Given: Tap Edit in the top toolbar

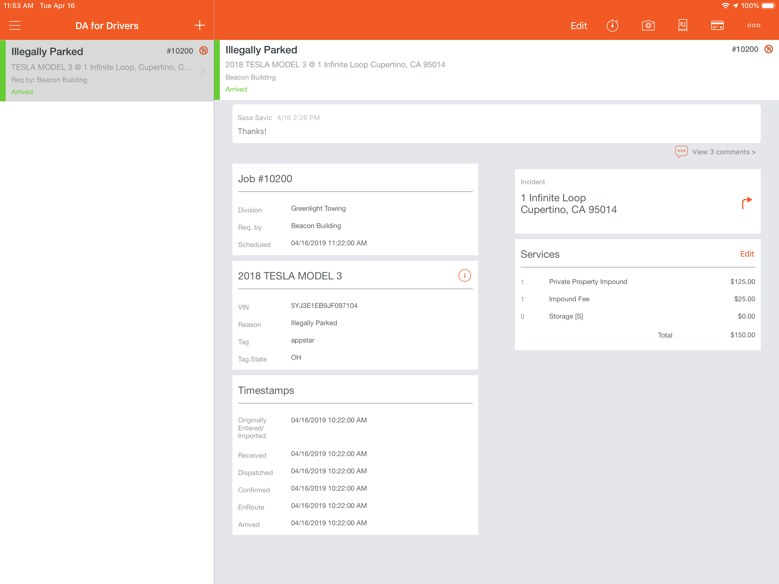Looking at the screenshot, I should (x=579, y=26).
